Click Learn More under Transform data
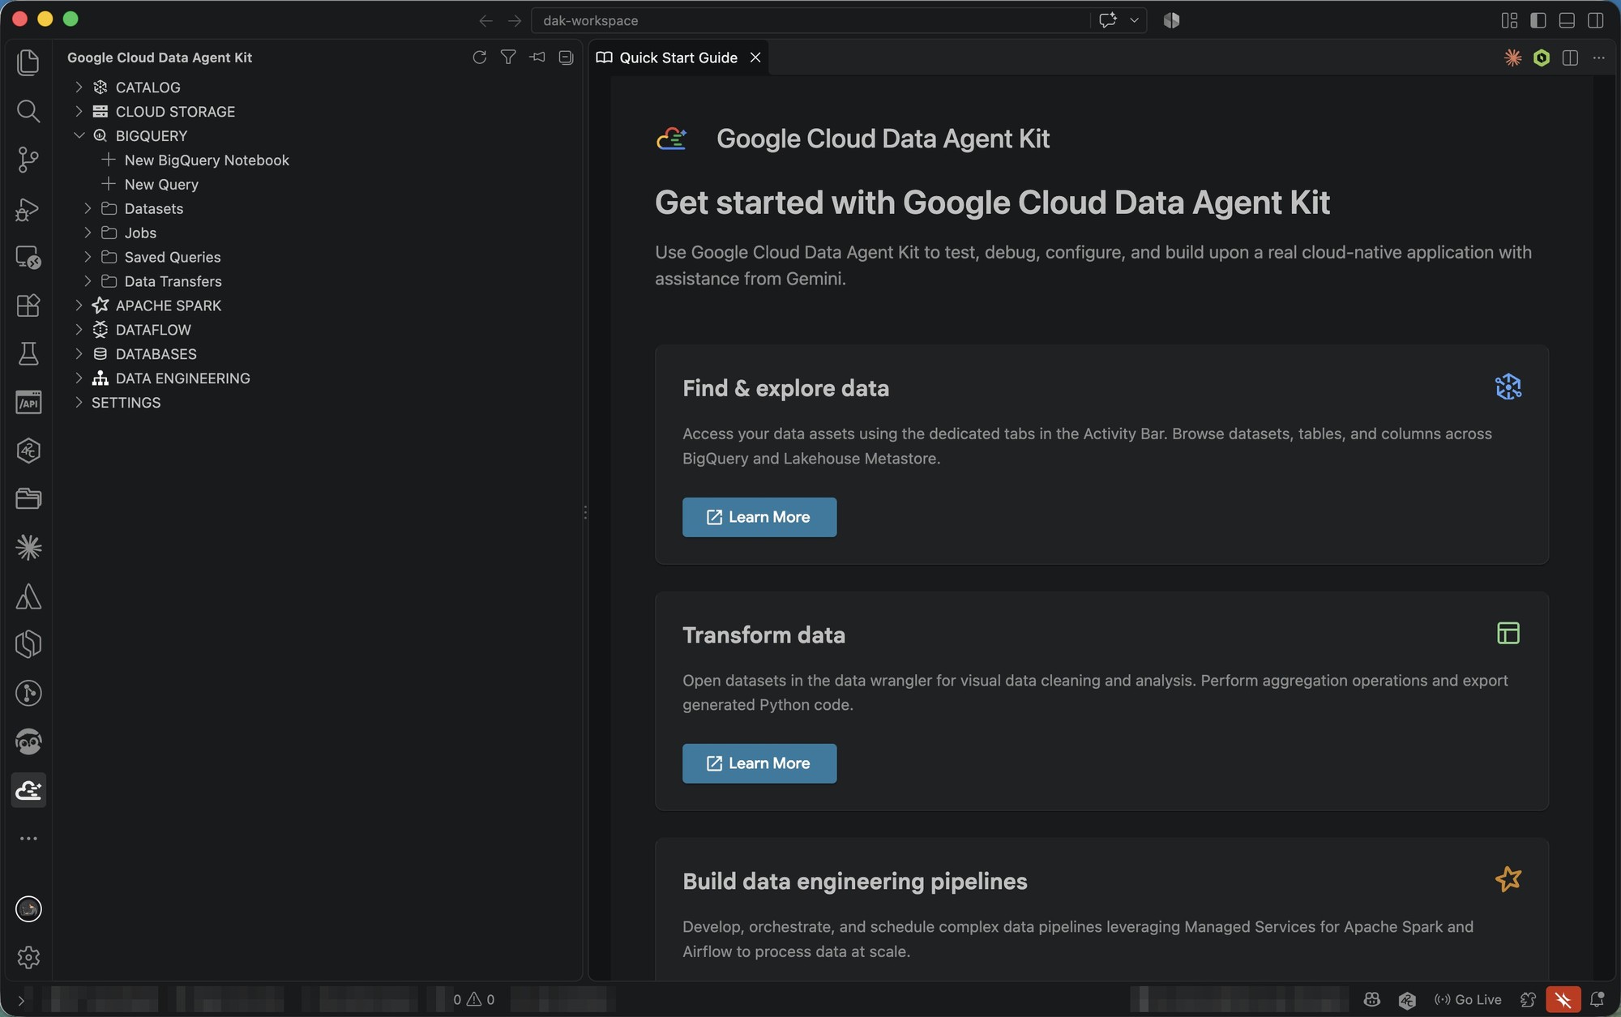The height and width of the screenshot is (1017, 1621). 759,763
